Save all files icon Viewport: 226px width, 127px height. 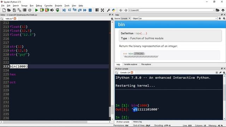click(19, 10)
